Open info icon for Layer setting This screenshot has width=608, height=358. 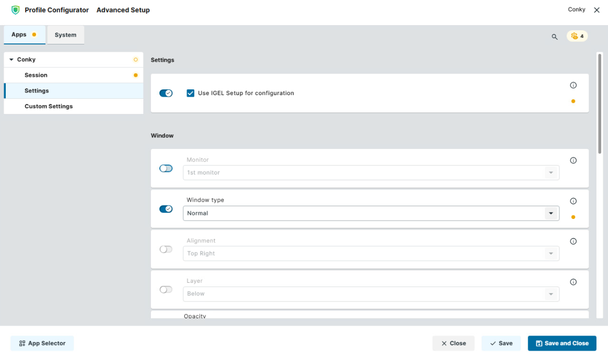[x=573, y=282]
